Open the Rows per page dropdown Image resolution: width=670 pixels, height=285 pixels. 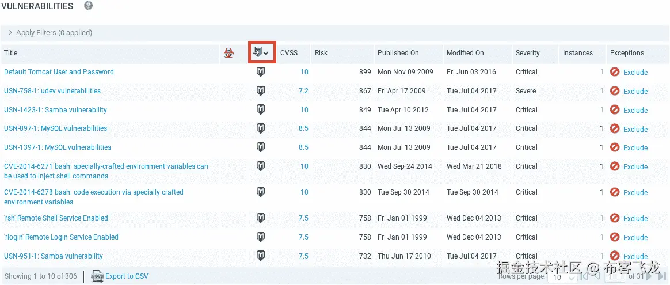pyautogui.click(x=563, y=277)
